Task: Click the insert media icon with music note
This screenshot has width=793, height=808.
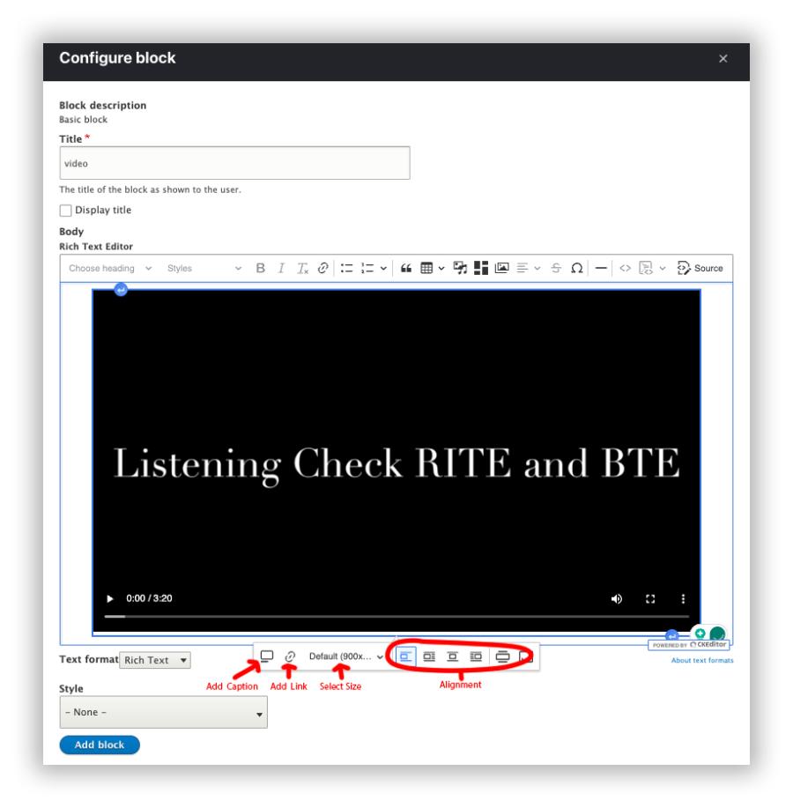Action: tap(460, 269)
